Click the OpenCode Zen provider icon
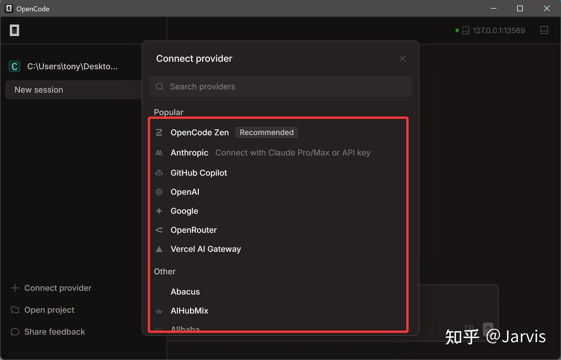Viewport: 561px width, 360px height. (x=159, y=133)
